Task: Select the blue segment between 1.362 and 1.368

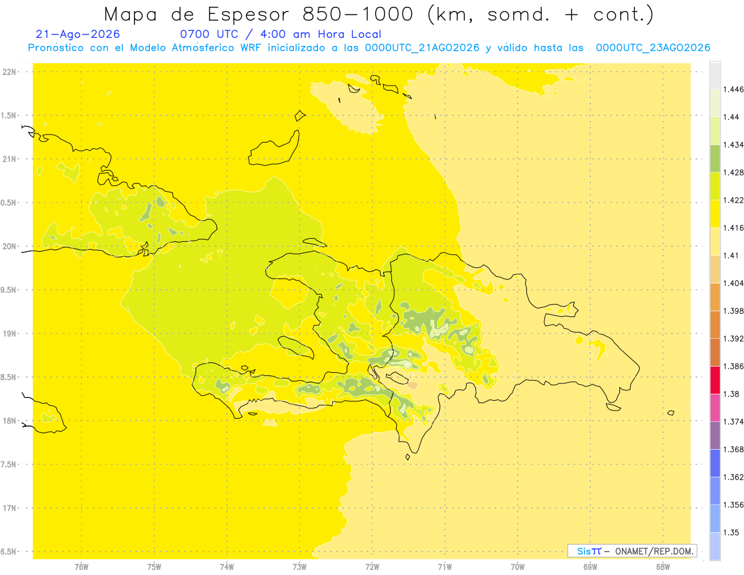Action: click(715, 463)
